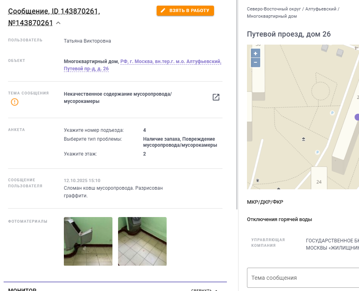Screen dimensions: 359x291
Task: Open first photo of broken garbage chute
Action: pyautogui.click(x=88, y=241)
